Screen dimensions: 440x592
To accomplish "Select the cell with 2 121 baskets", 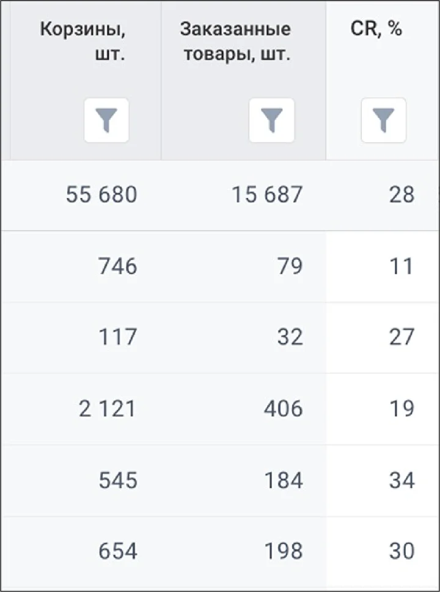I will 108,409.
